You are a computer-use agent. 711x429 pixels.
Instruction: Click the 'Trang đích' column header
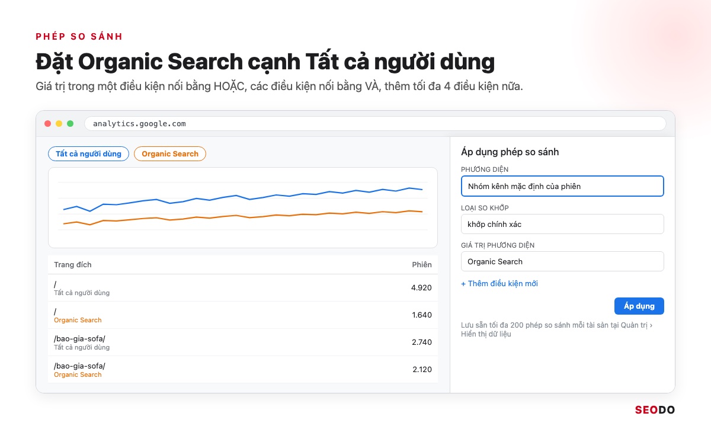pyautogui.click(x=73, y=265)
